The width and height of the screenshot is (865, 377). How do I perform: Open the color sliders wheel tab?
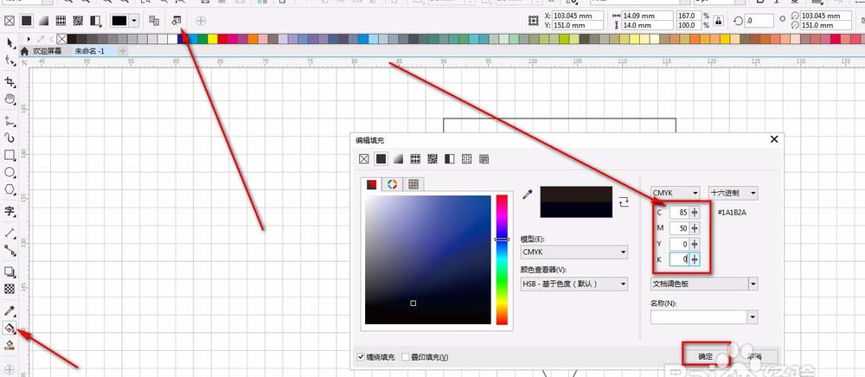(x=392, y=184)
